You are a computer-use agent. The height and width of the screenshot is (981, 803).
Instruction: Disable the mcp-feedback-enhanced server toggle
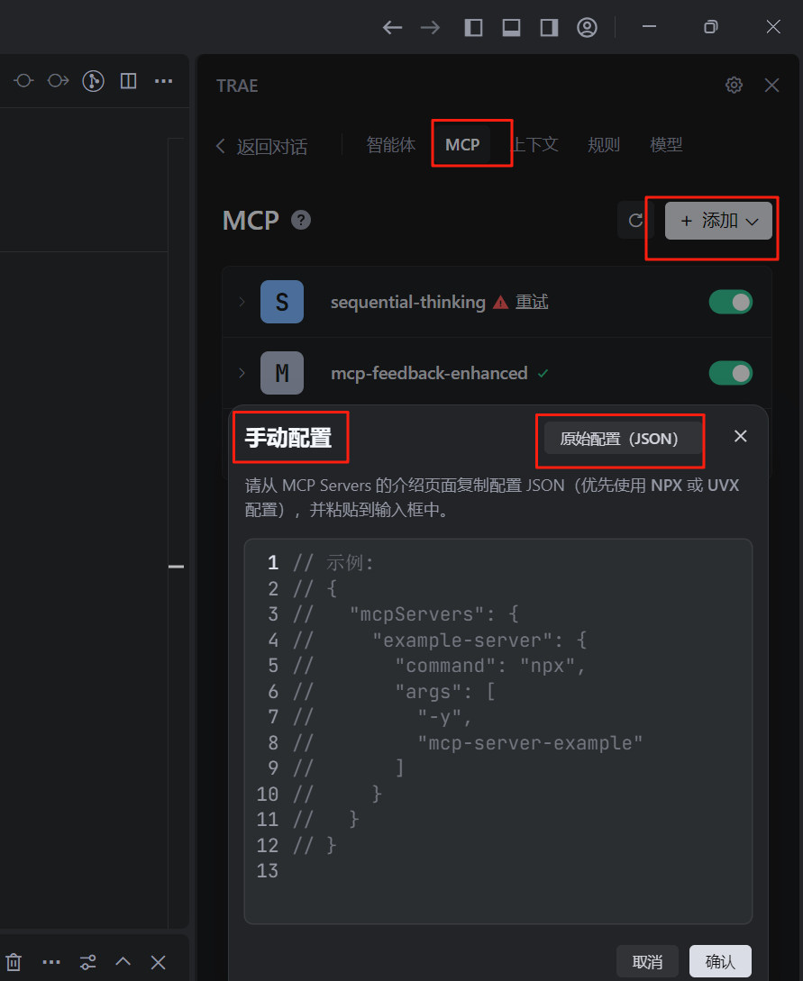click(730, 374)
